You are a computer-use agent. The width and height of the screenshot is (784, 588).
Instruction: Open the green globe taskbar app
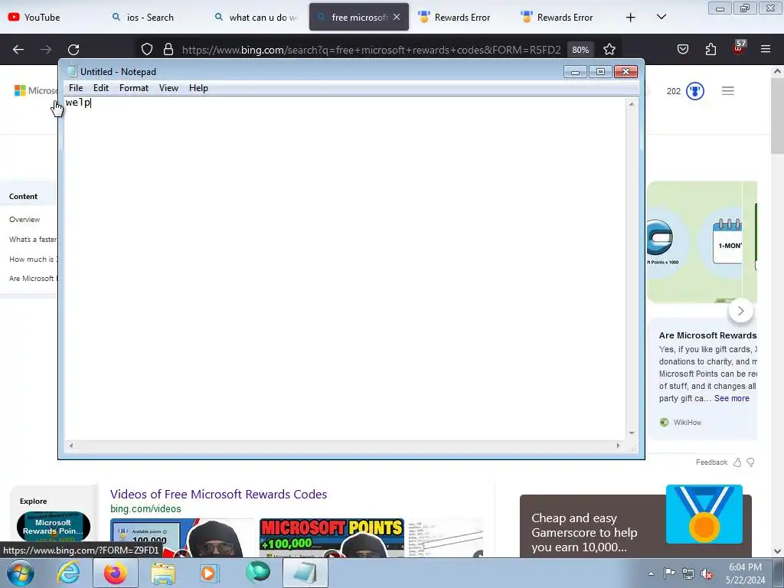tap(257, 573)
